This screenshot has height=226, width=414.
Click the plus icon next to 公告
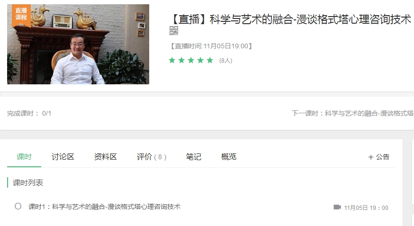pyautogui.click(x=371, y=157)
